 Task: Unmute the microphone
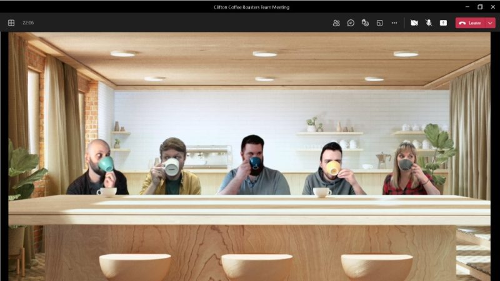[429, 22]
